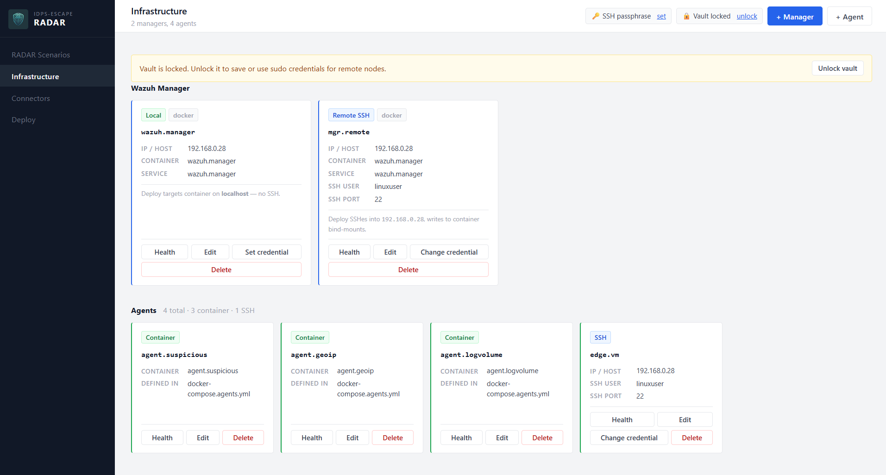Click the agent.logvolume card title
The height and width of the screenshot is (475, 886).
pos(471,355)
